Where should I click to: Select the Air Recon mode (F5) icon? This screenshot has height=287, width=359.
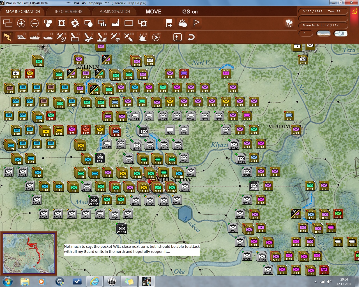[61, 37]
